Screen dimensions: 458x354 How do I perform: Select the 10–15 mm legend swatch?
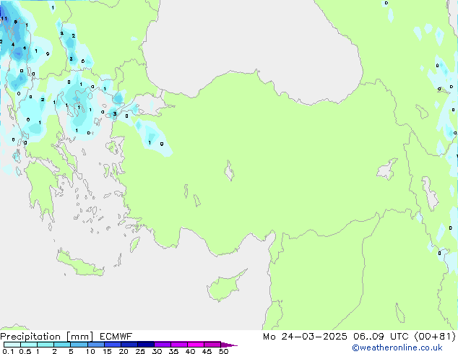tap(95, 345)
